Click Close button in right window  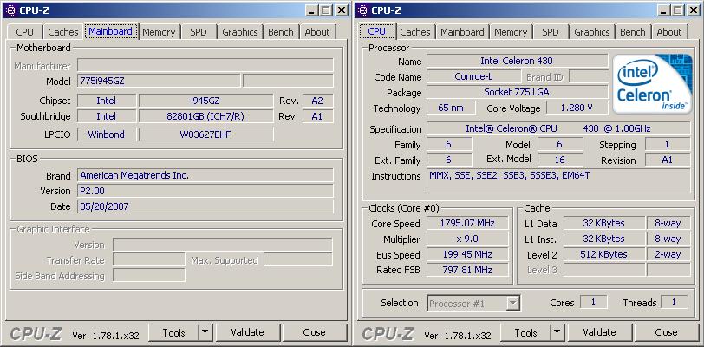(x=666, y=332)
